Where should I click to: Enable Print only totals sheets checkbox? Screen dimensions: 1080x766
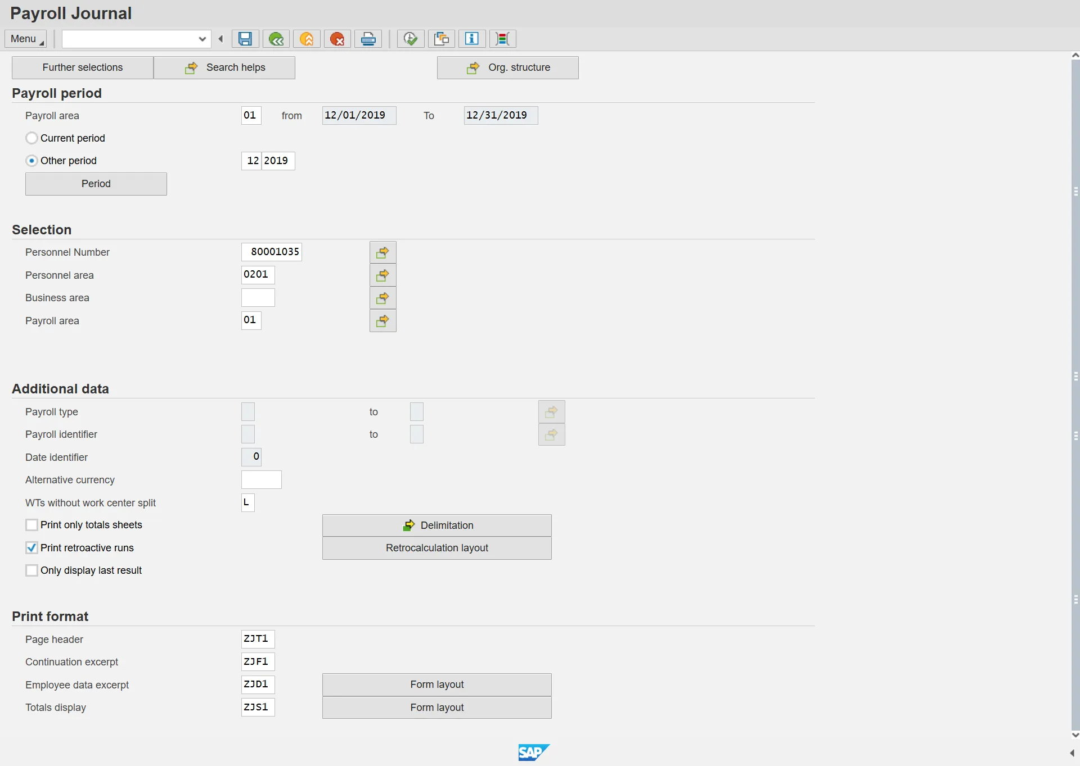point(32,525)
